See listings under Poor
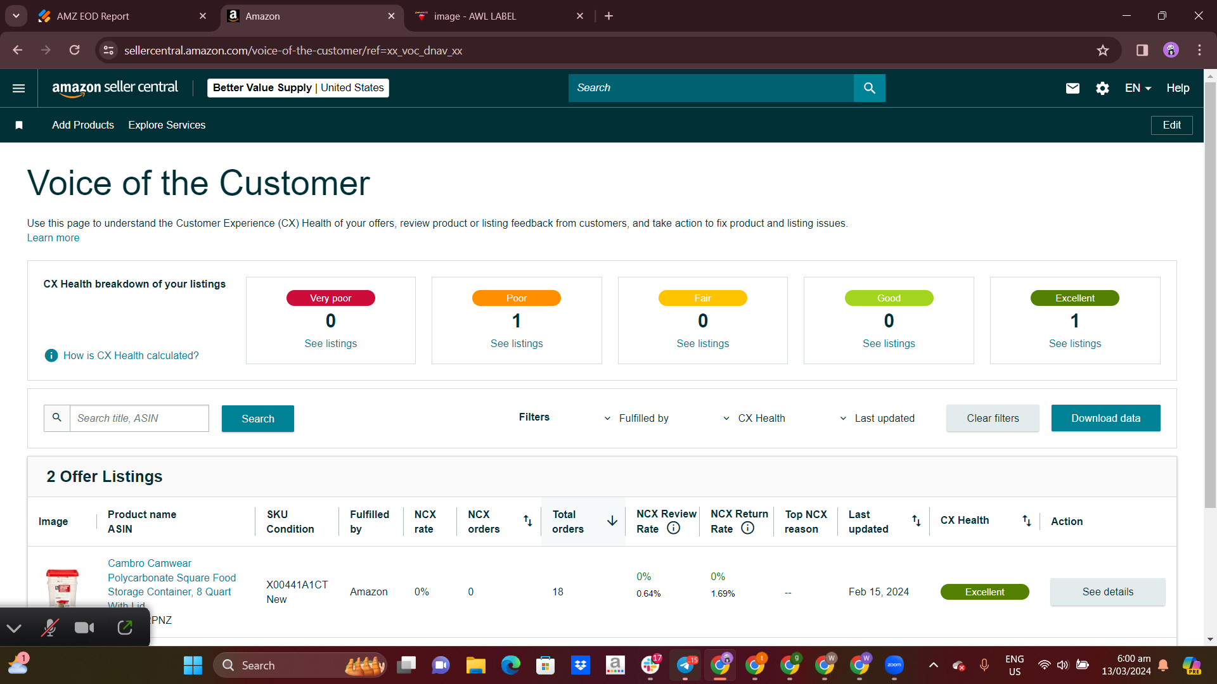 coord(517,344)
